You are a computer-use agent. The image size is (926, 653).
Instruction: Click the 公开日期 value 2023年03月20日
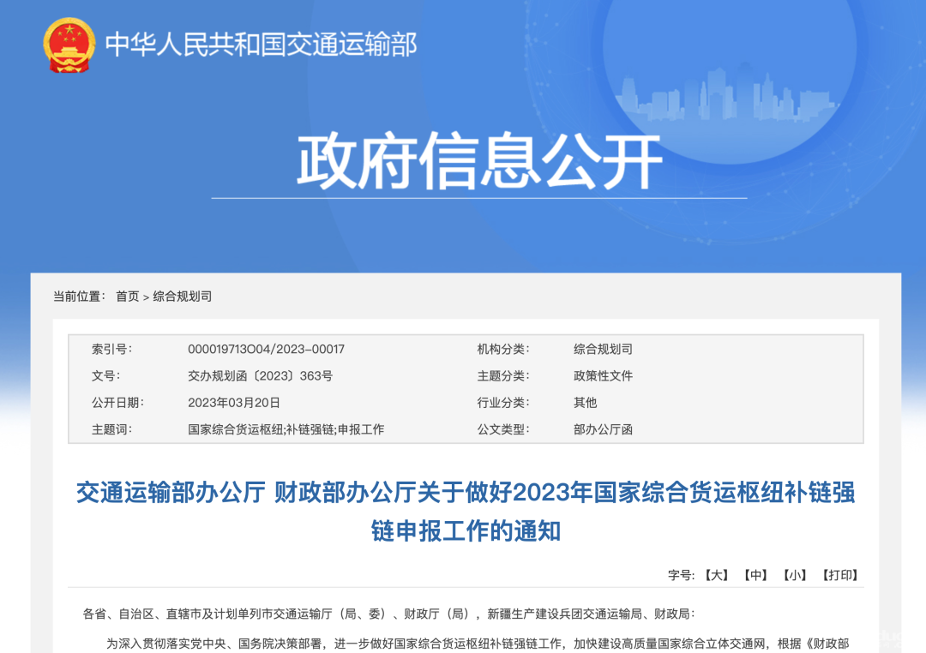(x=232, y=403)
